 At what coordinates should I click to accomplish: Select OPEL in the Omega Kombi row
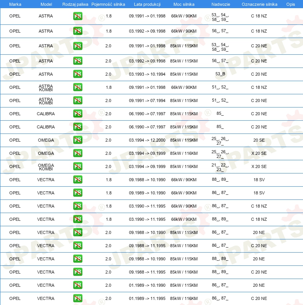point(15,166)
